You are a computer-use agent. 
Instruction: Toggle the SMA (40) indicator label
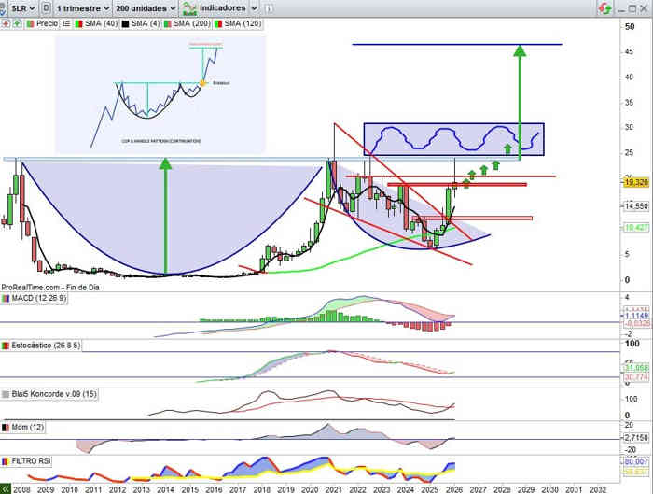pos(99,22)
